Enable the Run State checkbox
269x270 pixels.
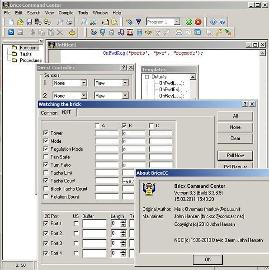click(x=46, y=157)
